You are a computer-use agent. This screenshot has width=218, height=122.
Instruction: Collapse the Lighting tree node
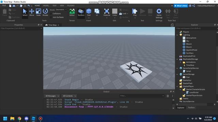177,35
